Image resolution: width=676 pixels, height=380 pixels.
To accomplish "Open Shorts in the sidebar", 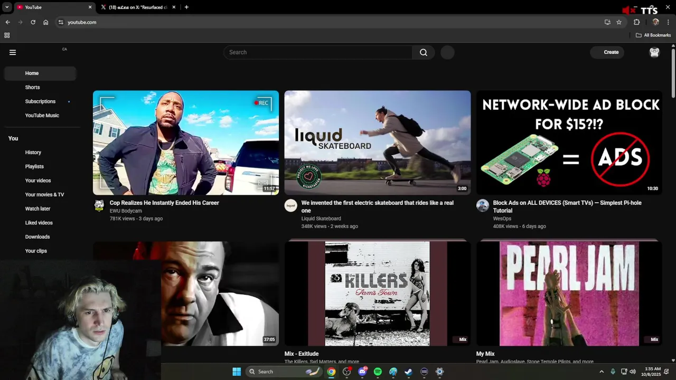I will [40, 87].
